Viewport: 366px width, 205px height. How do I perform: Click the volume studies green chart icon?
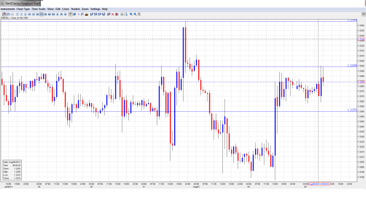tap(87, 14)
